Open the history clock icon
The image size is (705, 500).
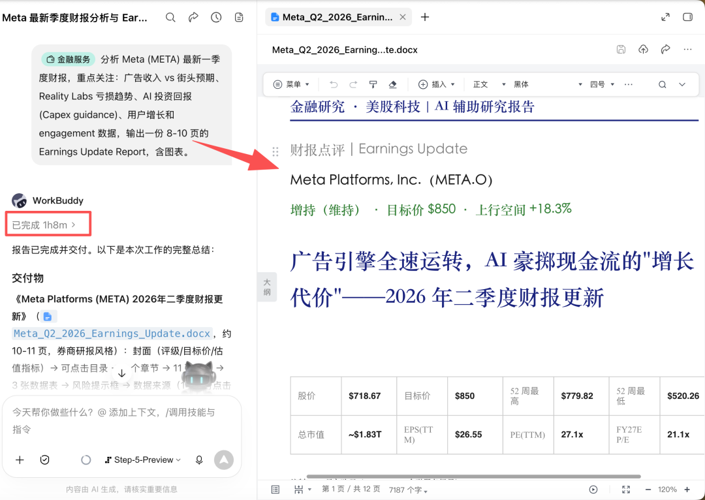pos(216,18)
